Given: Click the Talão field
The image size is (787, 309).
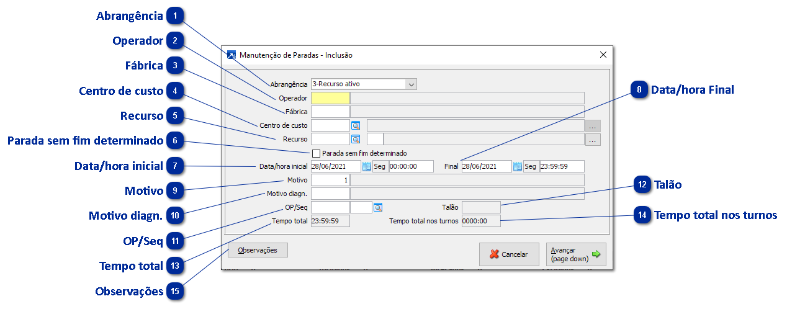Looking at the screenshot, I should click(x=481, y=207).
